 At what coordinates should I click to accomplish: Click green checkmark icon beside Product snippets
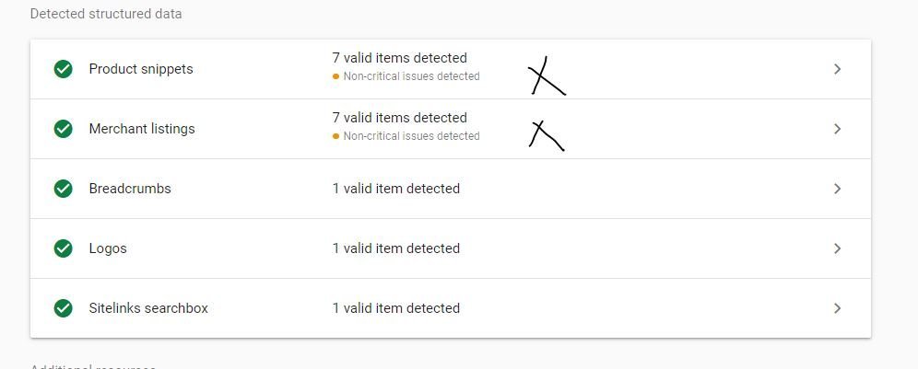click(64, 69)
